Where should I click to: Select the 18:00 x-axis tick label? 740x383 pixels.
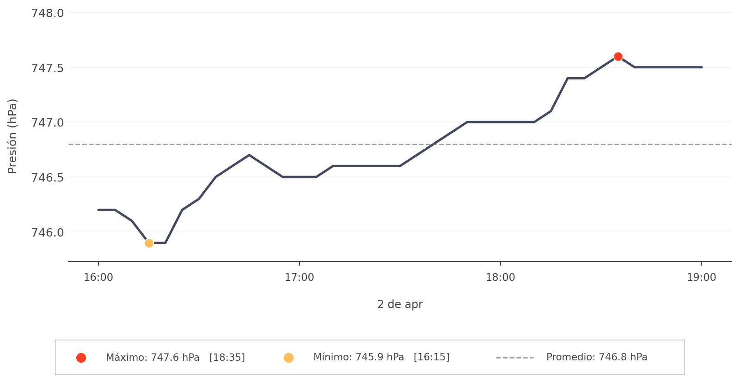click(x=500, y=278)
